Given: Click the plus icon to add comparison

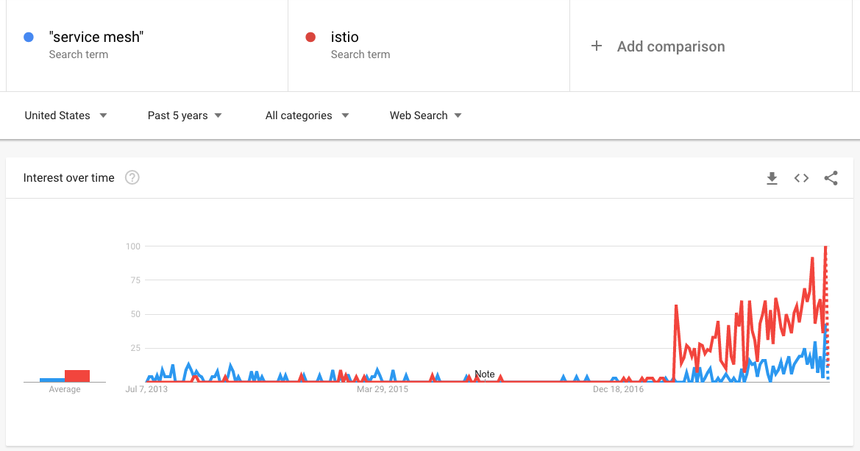Looking at the screenshot, I should click(x=596, y=46).
